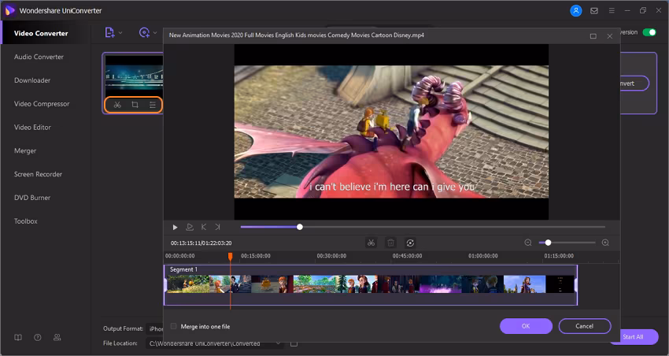The image size is (669, 356).
Task: Open the hamburger main menu
Action: pyautogui.click(x=612, y=10)
